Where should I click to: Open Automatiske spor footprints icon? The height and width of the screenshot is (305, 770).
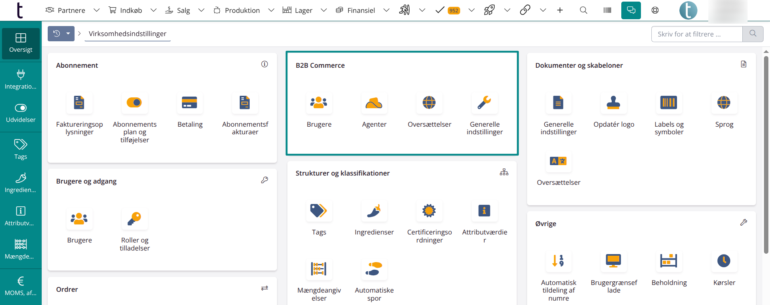(374, 269)
